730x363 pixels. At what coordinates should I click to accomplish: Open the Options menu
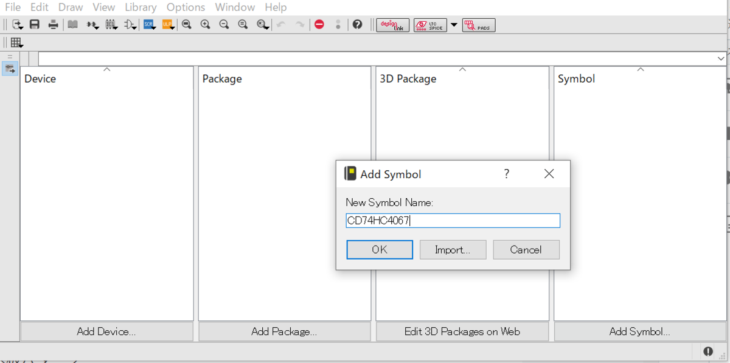pos(186,7)
